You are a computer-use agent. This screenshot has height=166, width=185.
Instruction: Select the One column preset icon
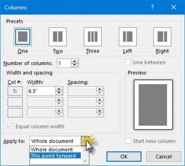pos(23,37)
